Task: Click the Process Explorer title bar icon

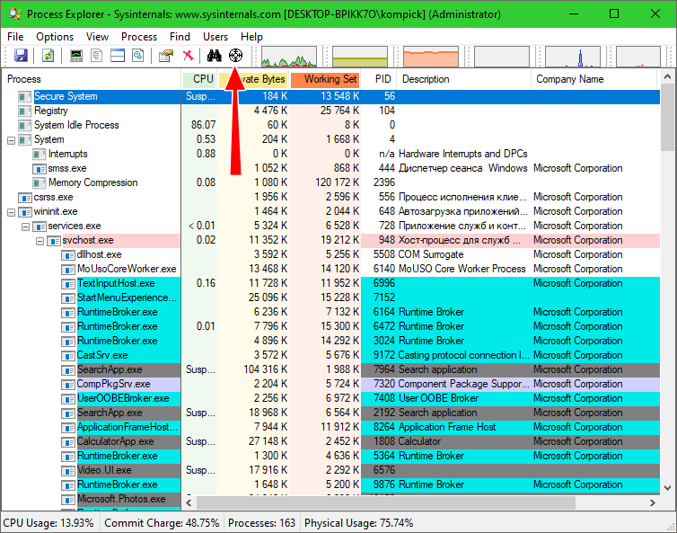Action: coord(15,13)
